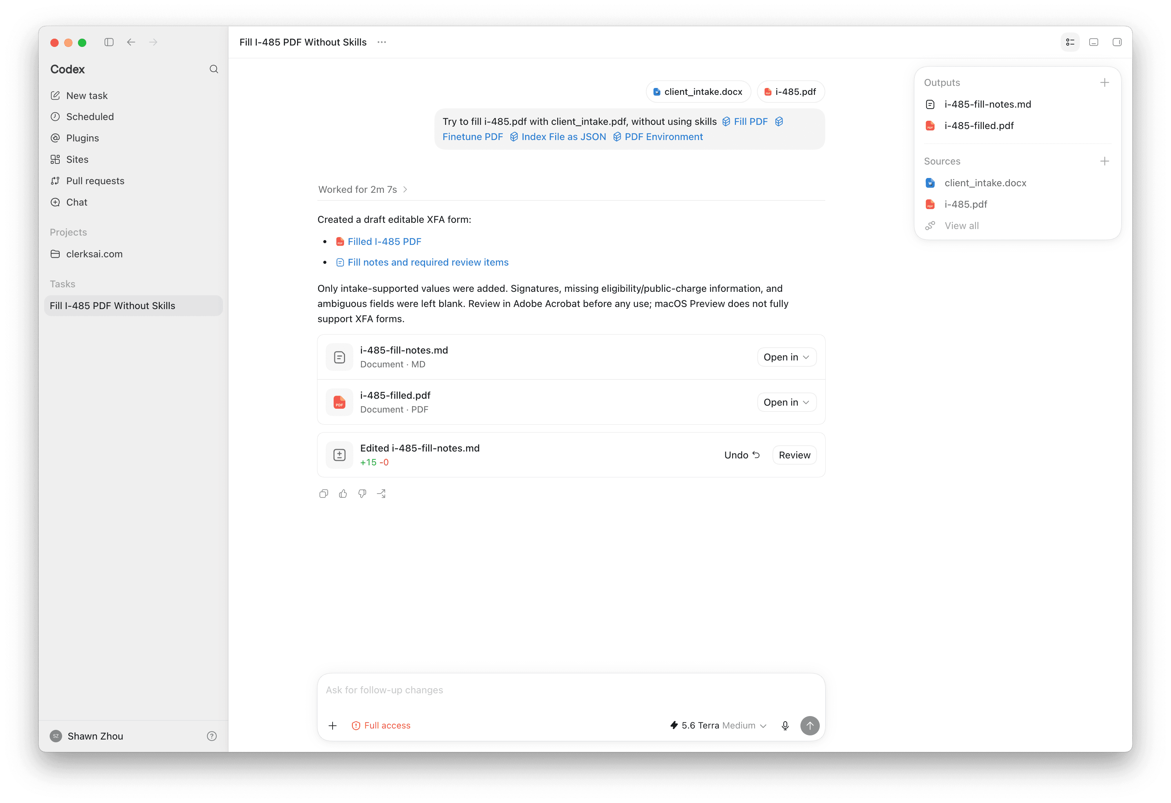
Task: Open the 5.6 Terra Medium model dropdown
Action: click(x=718, y=725)
